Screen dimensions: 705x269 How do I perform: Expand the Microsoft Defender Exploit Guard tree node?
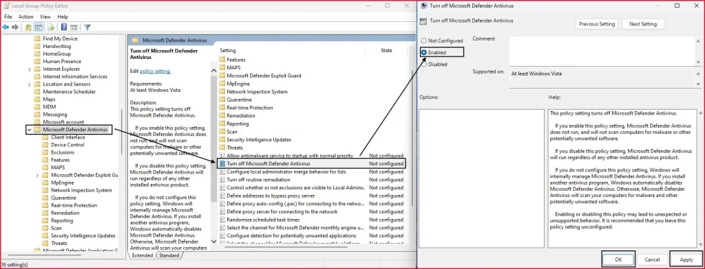(x=37, y=175)
